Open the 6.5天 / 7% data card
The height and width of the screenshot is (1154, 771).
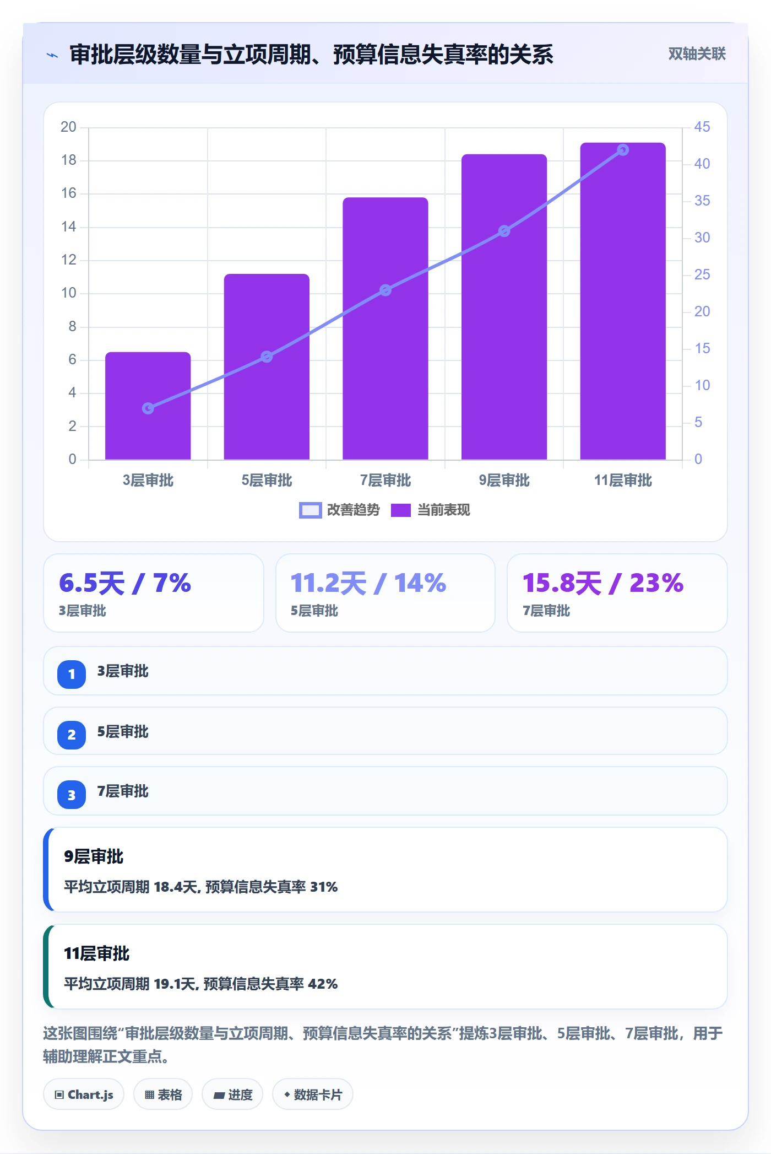pyautogui.click(x=154, y=593)
